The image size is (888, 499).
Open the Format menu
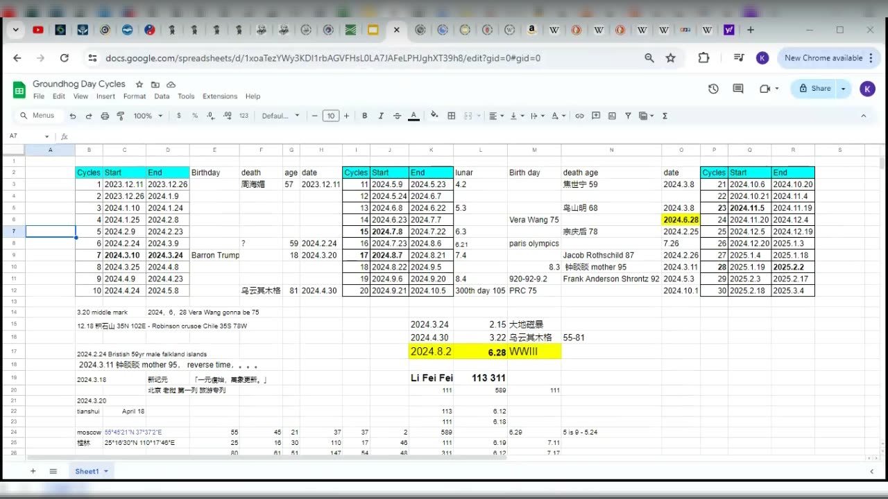point(135,96)
